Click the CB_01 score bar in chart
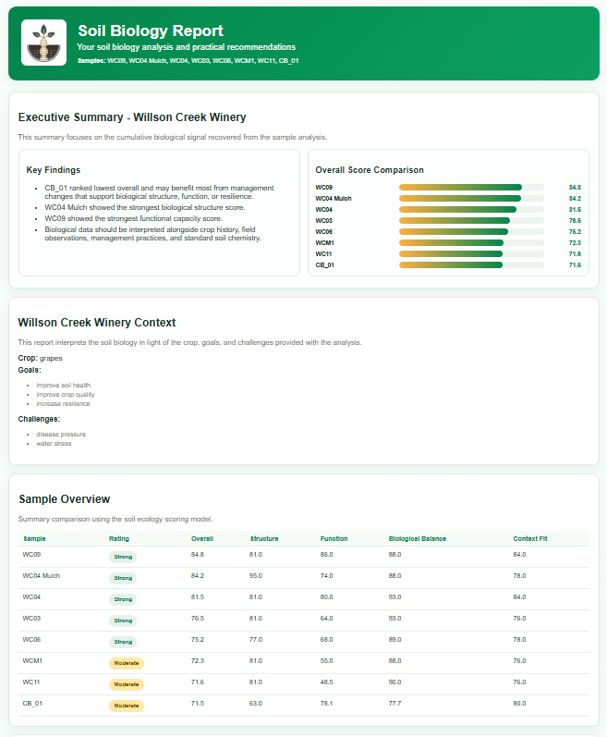 [x=471, y=265]
